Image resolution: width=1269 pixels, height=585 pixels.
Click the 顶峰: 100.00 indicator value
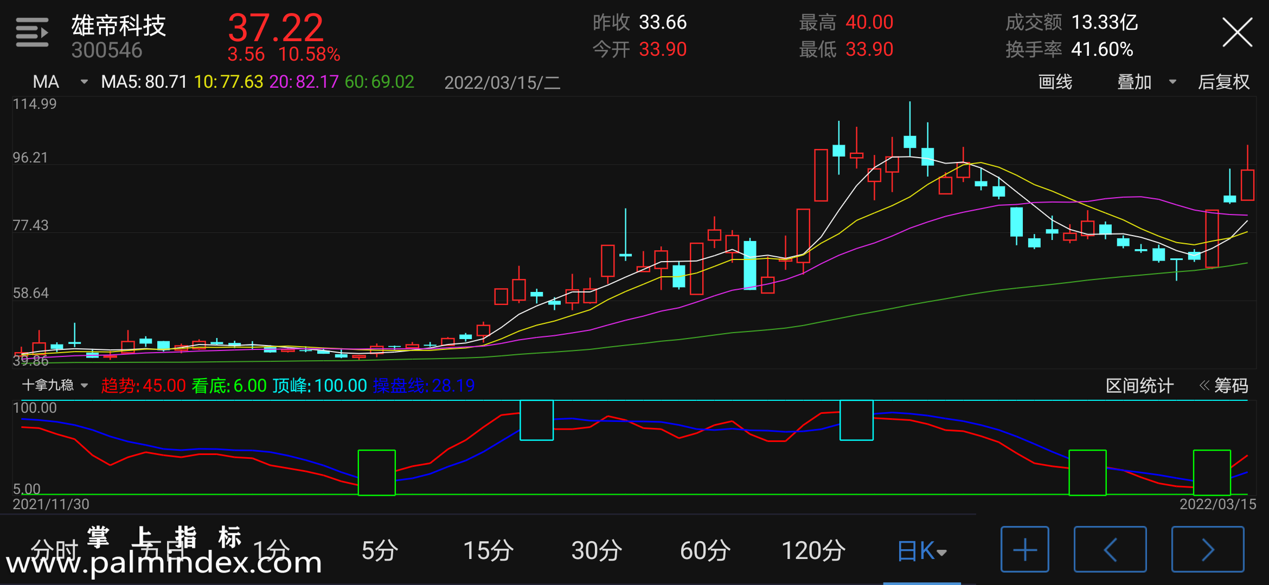(x=319, y=386)
